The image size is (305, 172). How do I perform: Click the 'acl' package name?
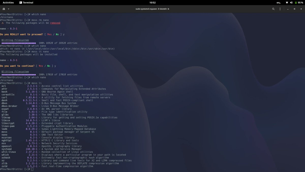coord(4,86)
